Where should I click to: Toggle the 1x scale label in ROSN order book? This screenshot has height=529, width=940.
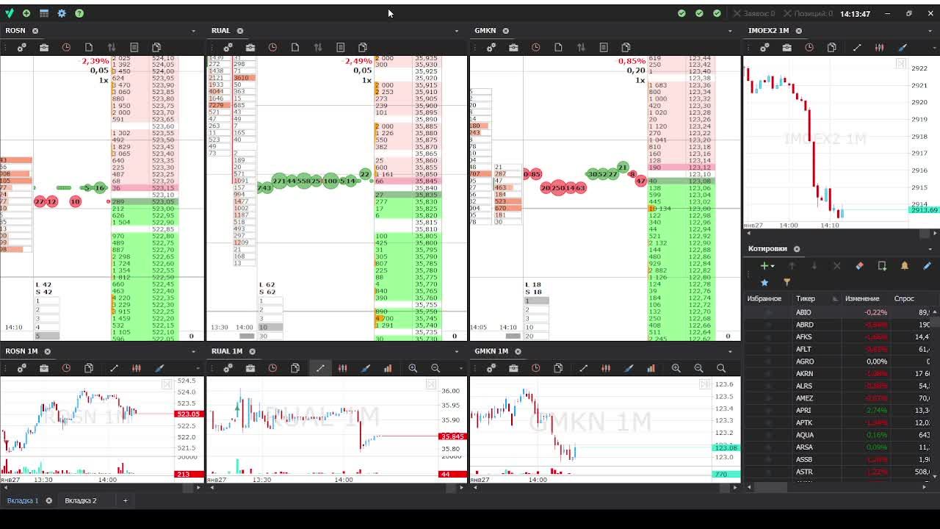coord(104,80)
